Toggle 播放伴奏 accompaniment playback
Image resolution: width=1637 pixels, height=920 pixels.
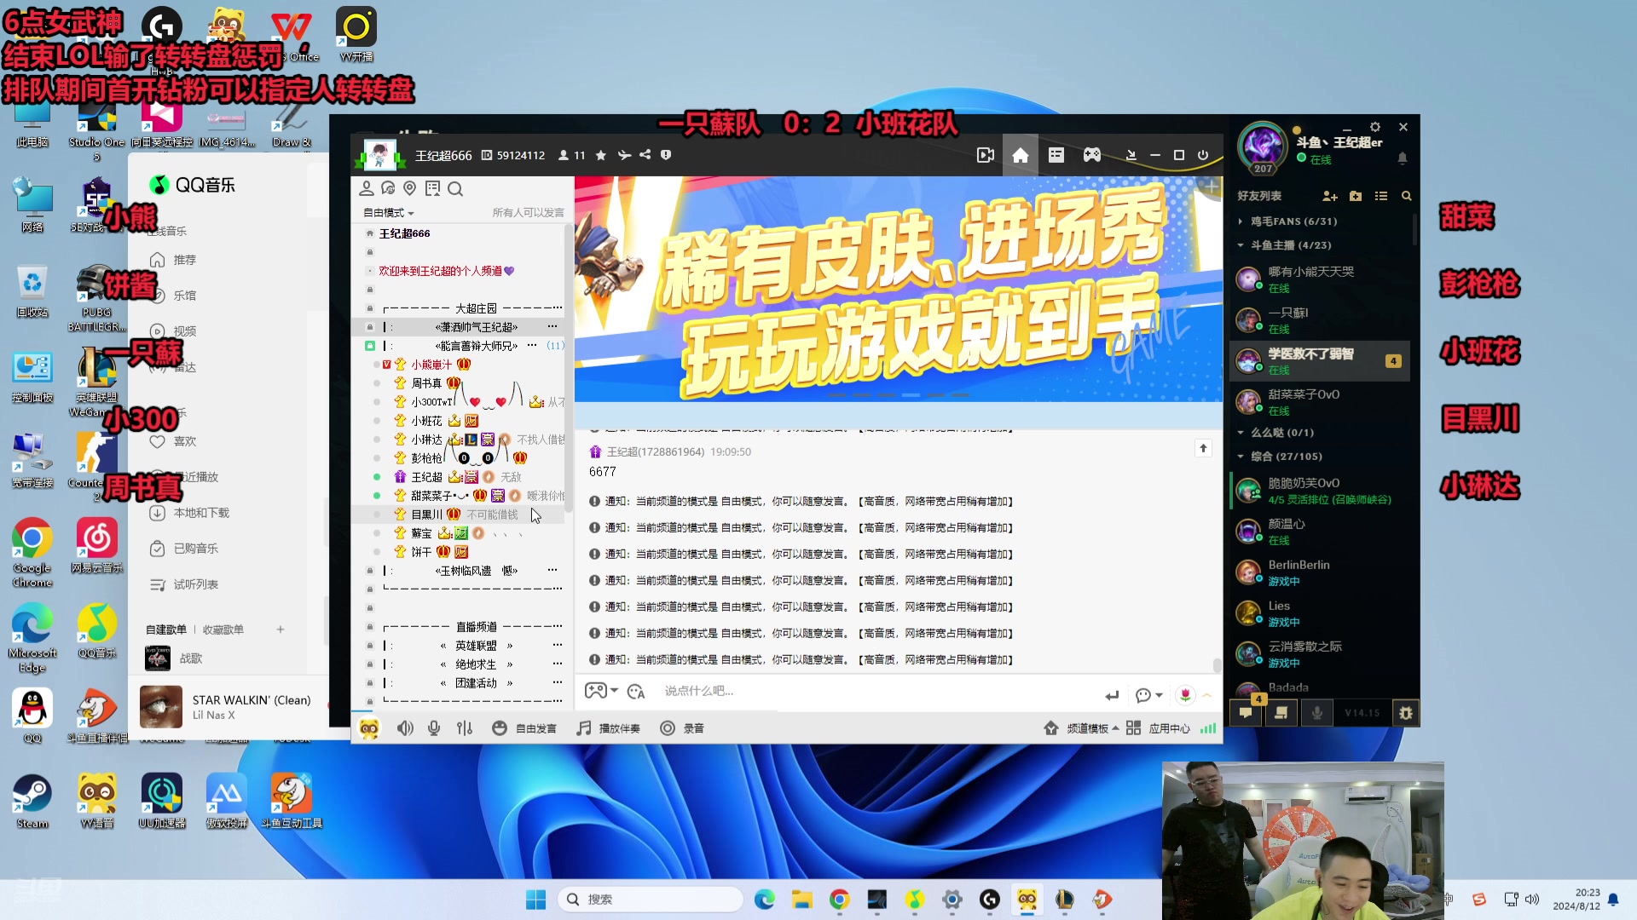608,728
